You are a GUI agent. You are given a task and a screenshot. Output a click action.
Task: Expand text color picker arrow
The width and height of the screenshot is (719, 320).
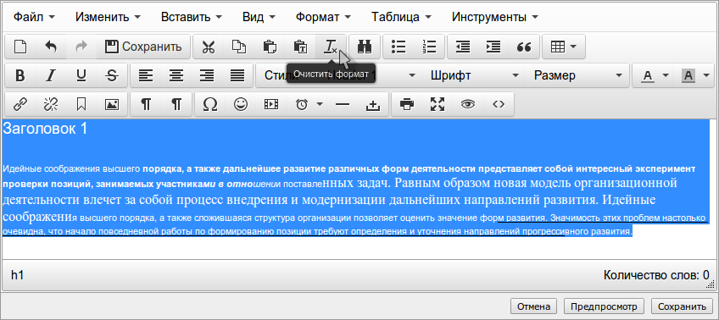(666, 75)
